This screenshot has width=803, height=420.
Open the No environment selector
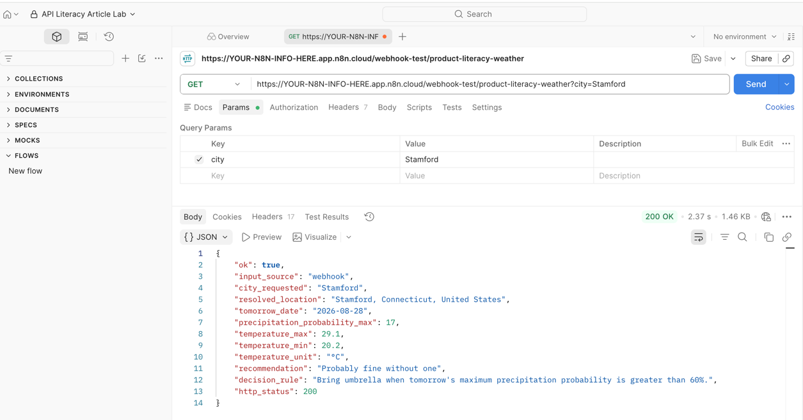coord(745,37)
